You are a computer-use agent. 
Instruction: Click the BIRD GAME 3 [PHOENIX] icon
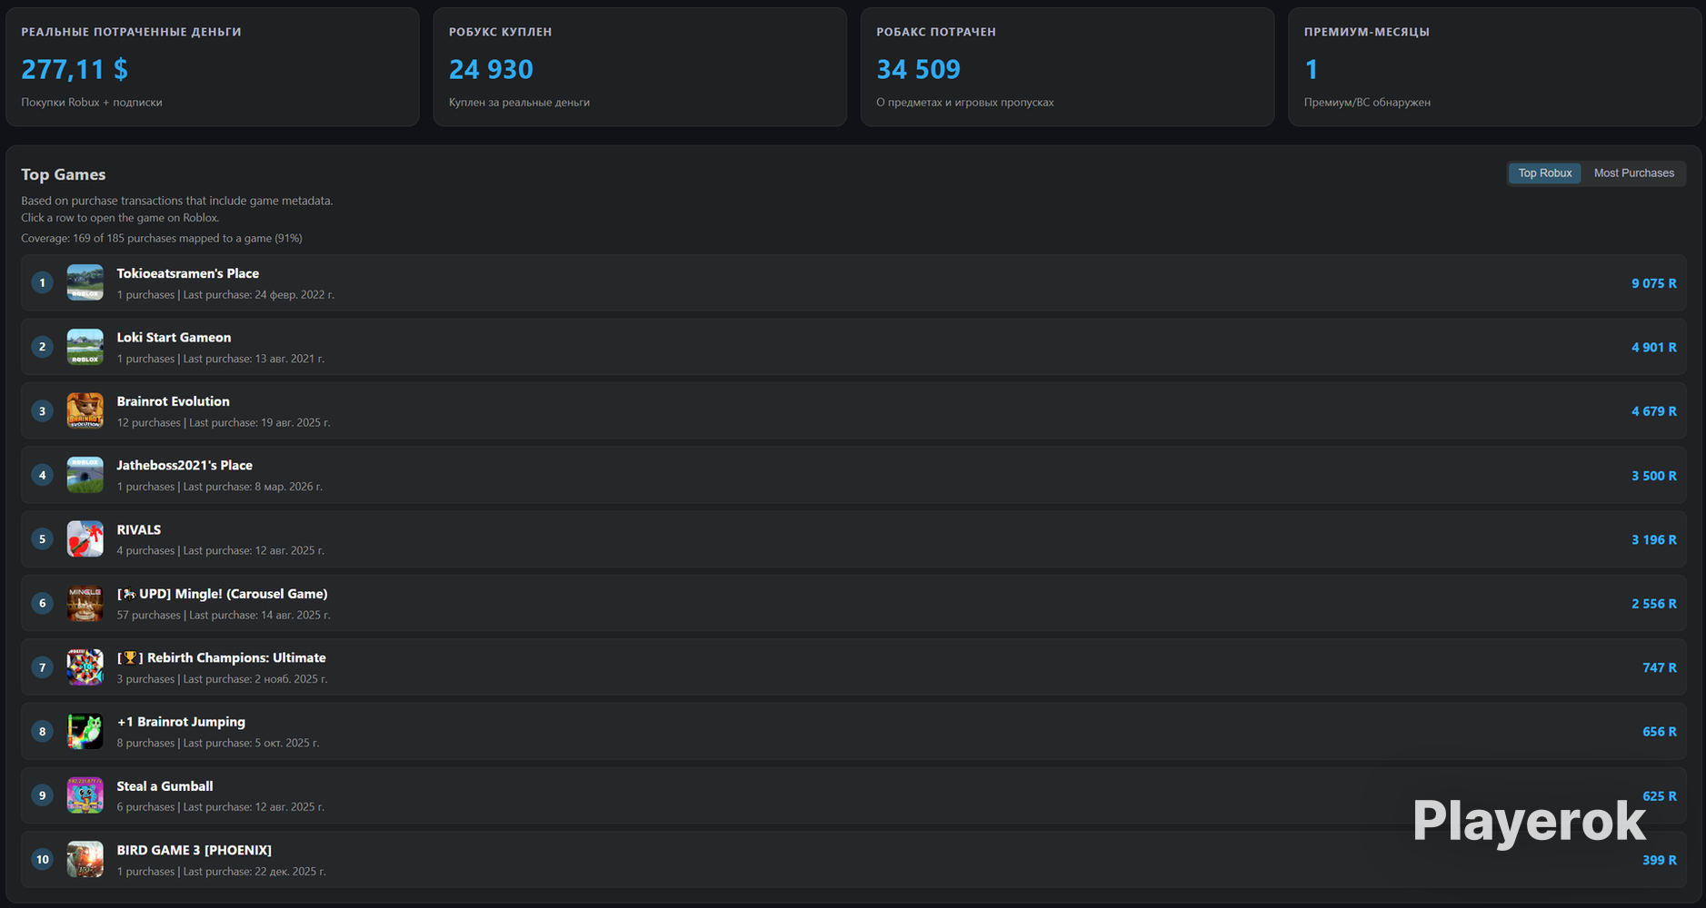(x=85, y=859)
